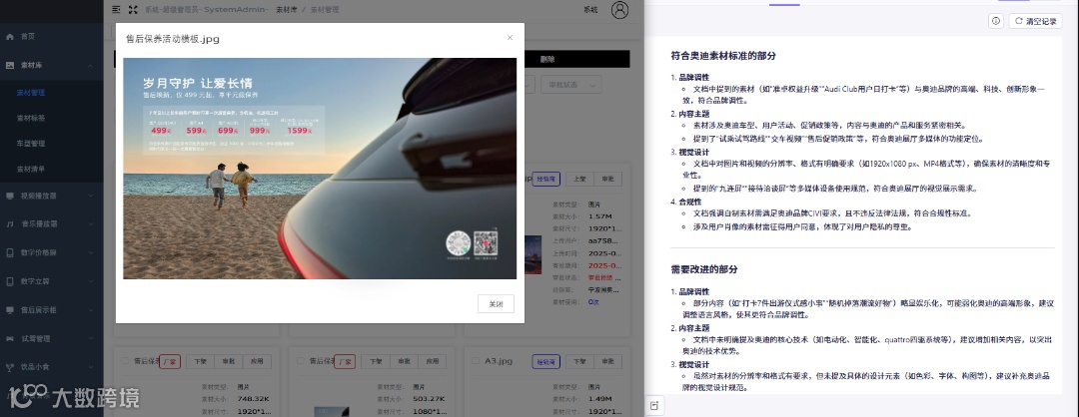Click the preview image of 售后保养活动横板.jpg

(320, 169)
